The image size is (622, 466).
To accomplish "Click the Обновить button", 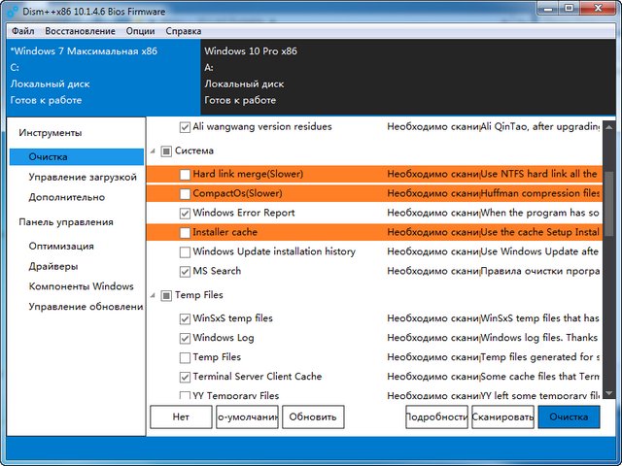I will (x=313, y=416).
